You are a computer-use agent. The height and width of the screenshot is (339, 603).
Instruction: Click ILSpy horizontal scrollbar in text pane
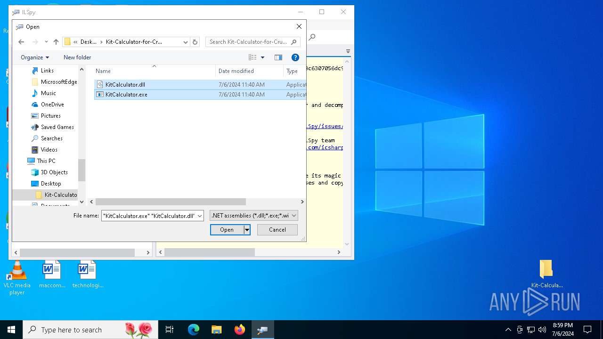[209, 252]
